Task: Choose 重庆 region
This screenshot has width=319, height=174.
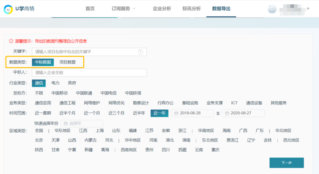Action: pos(215,150)
